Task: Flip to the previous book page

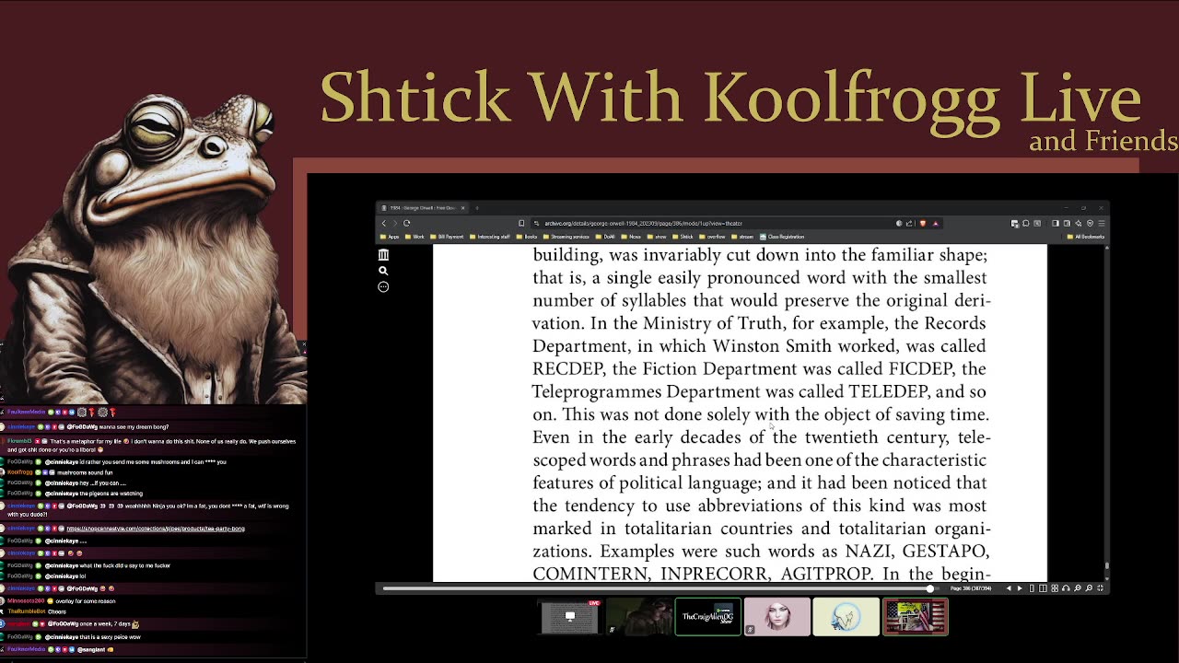Action: coord(1009,588)
